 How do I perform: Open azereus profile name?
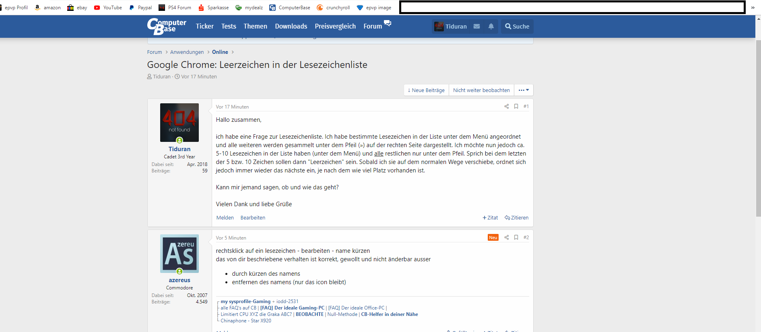click(179, 280)
